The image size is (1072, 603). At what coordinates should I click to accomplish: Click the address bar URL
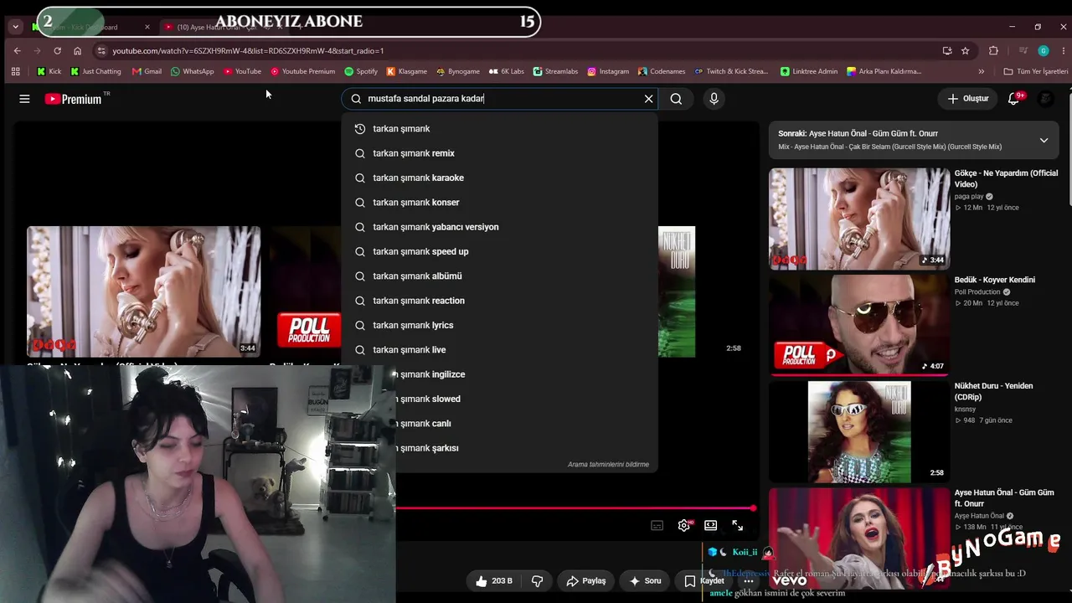click(x=248, y=51)
